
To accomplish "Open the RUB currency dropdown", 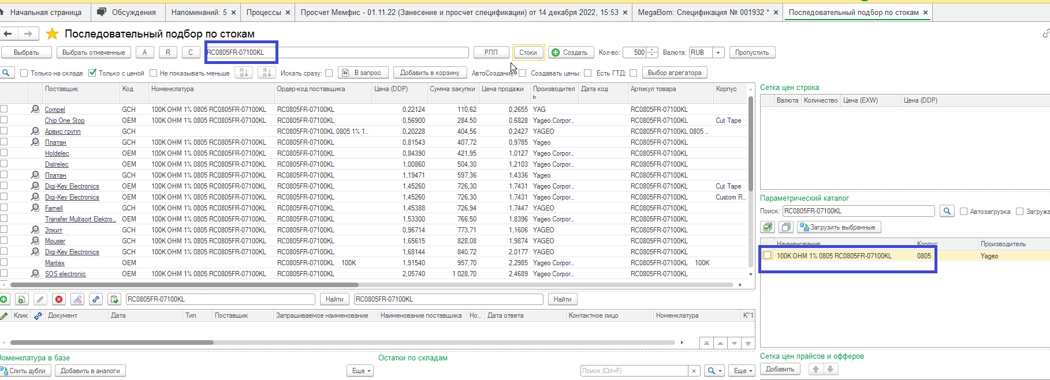I will click(x=718, y=52).
